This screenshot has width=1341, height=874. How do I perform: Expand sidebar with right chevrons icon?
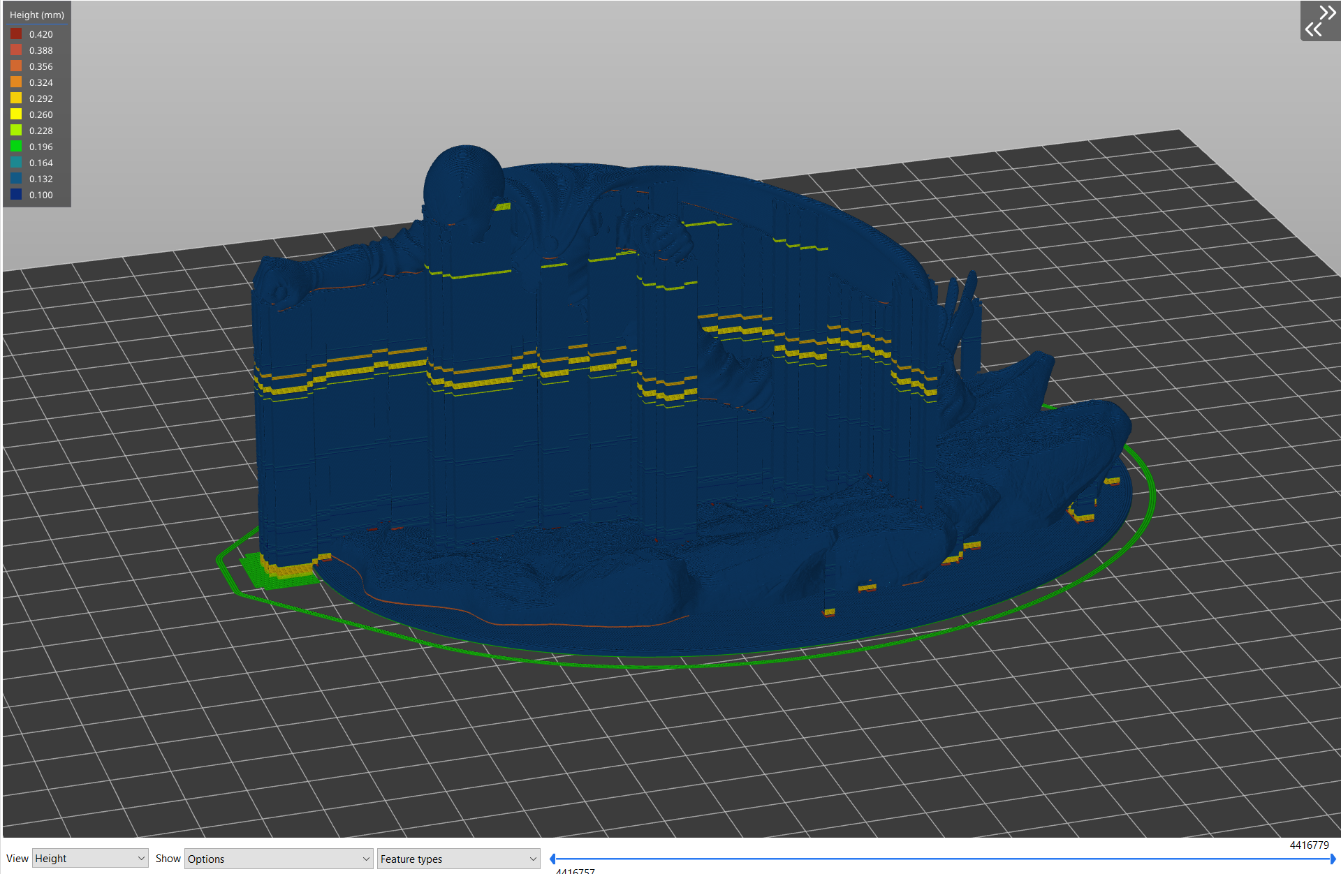(x=1327, y=13)
